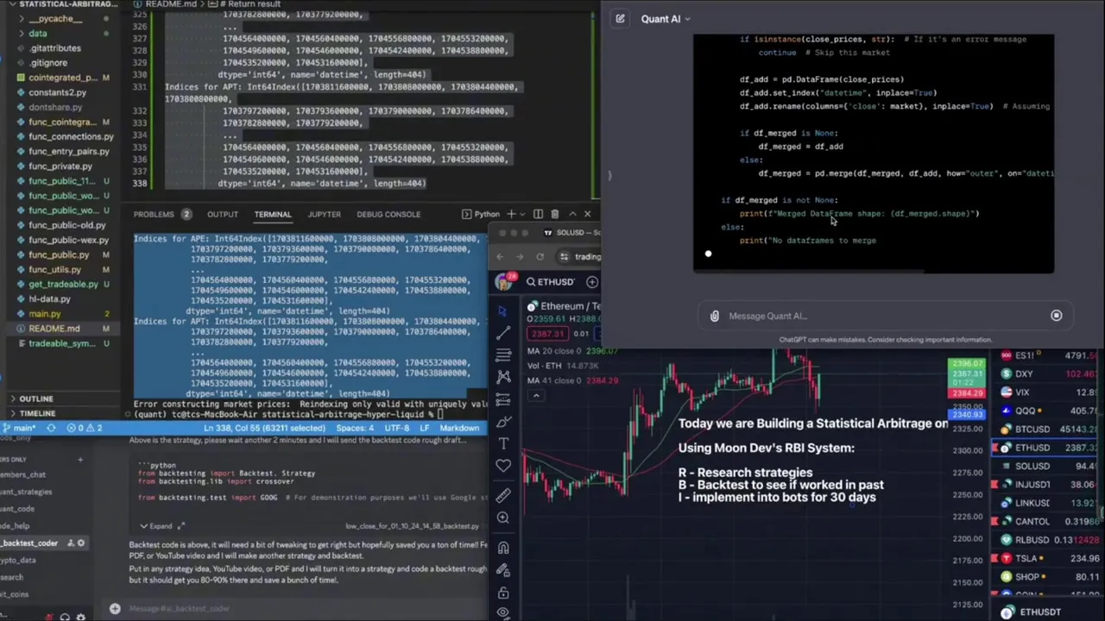
Task: Click the Spaces: 4 indentation setting
Action: pyautogui.click(x=356, y=428)
